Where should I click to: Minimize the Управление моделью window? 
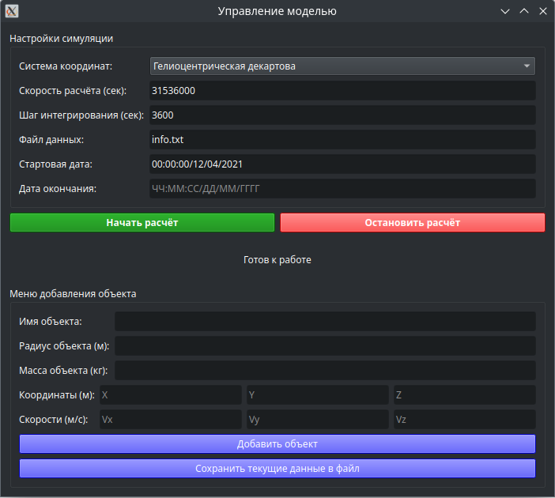click(x=505, y=11)
